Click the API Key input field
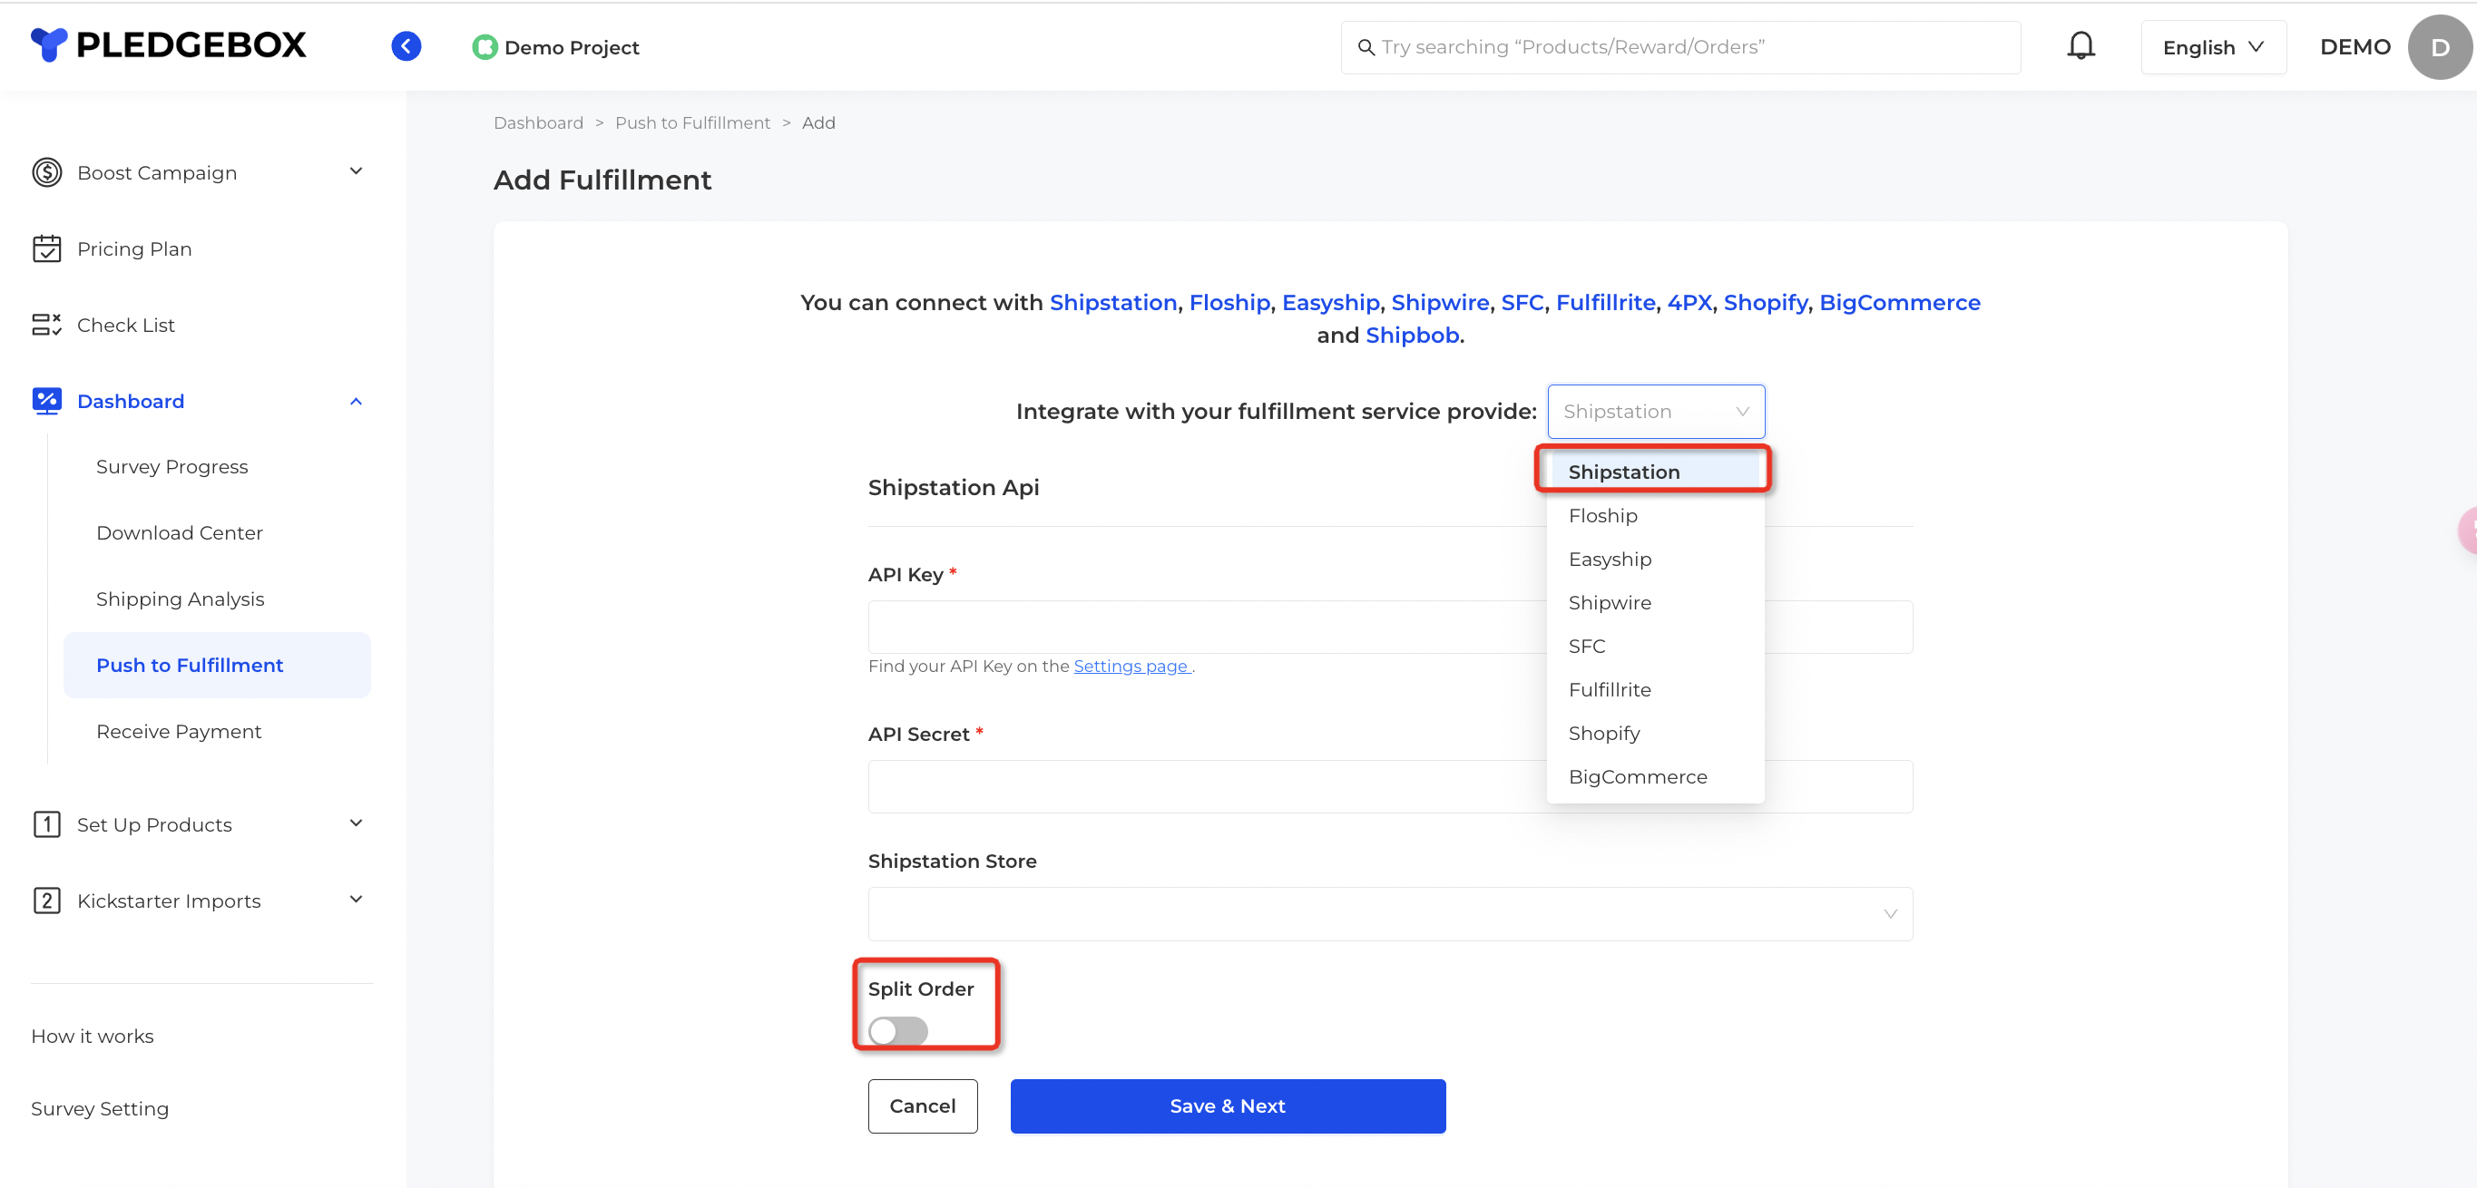The height and width of the screenshot is (1188, 2477). (1389, 627)
